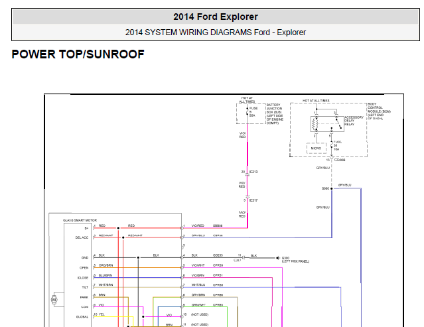This screenshot has width=424, height=327.
Task: Click the 'BATTERY JUNCTION BOX' description text
Action: click(275, 114)
